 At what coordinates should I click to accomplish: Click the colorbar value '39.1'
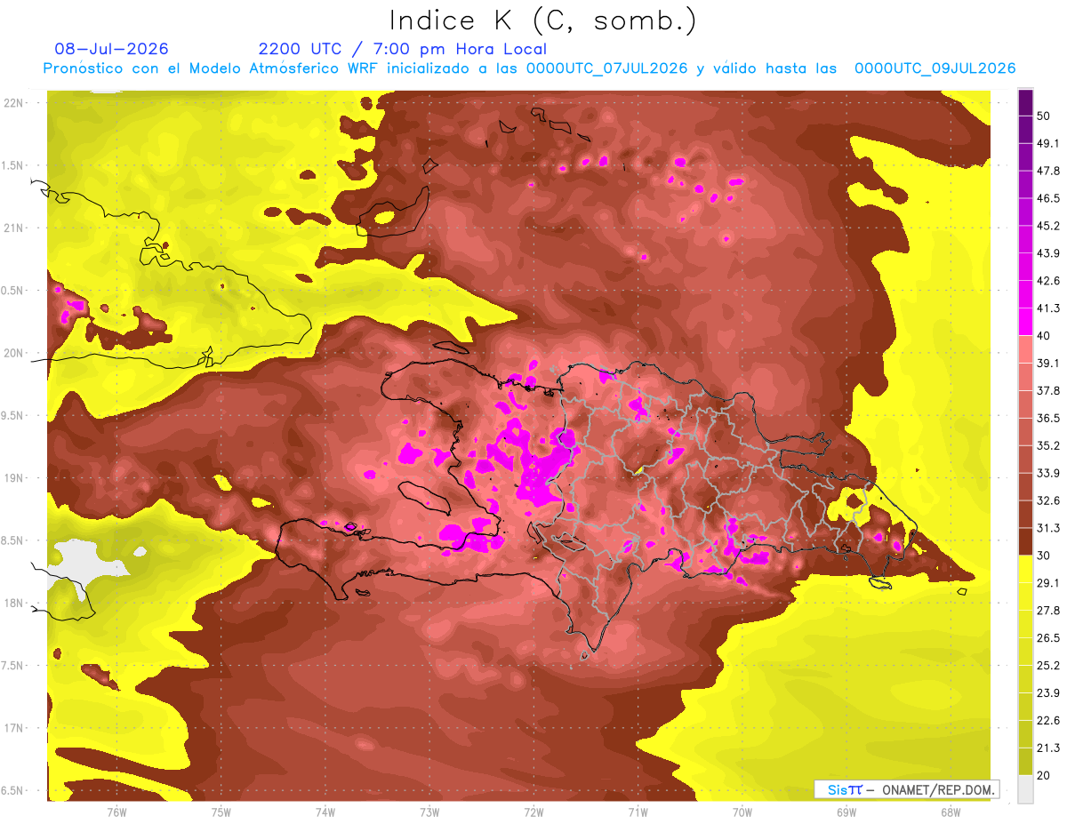tap(1047, 363)
